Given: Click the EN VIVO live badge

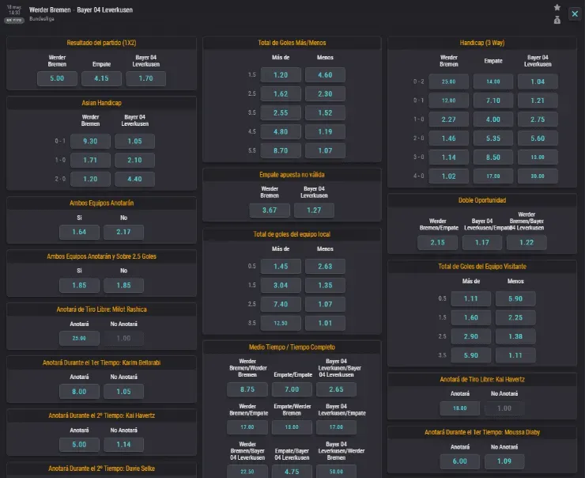Looking at the screenshot, I should (x=14, y=21).
